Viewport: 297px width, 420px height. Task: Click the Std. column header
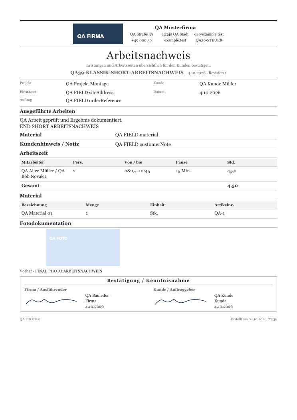click(x=231, y=162)
